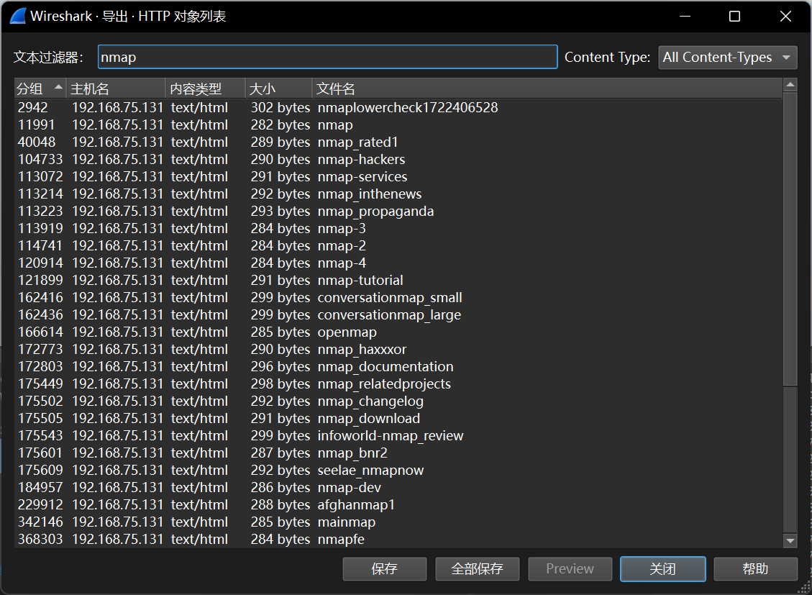
Task: Click the 全部保存 button
Action: 477,569
